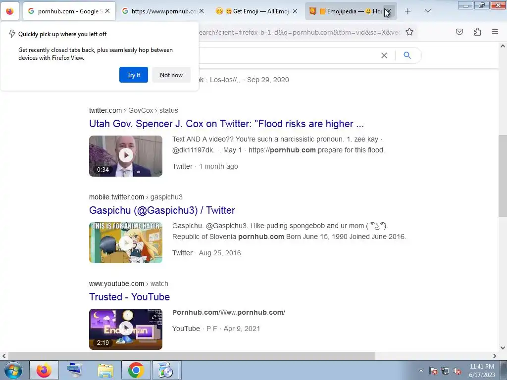Viewport: 507px width, 380px height.
Task: Open Firefox application hamburger menu
Action: (495, 32)
